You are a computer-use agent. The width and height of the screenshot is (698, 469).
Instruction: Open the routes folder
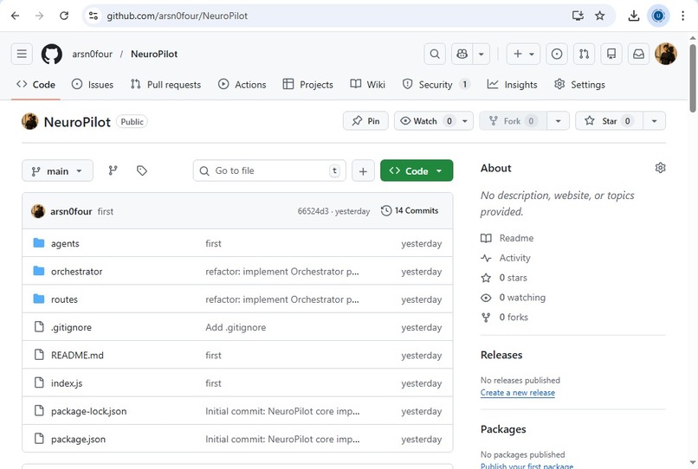tap(64, 299)
